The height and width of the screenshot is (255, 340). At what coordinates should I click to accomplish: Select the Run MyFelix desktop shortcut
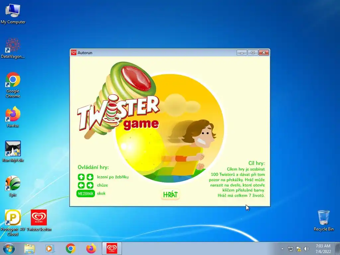pos(13,151)
